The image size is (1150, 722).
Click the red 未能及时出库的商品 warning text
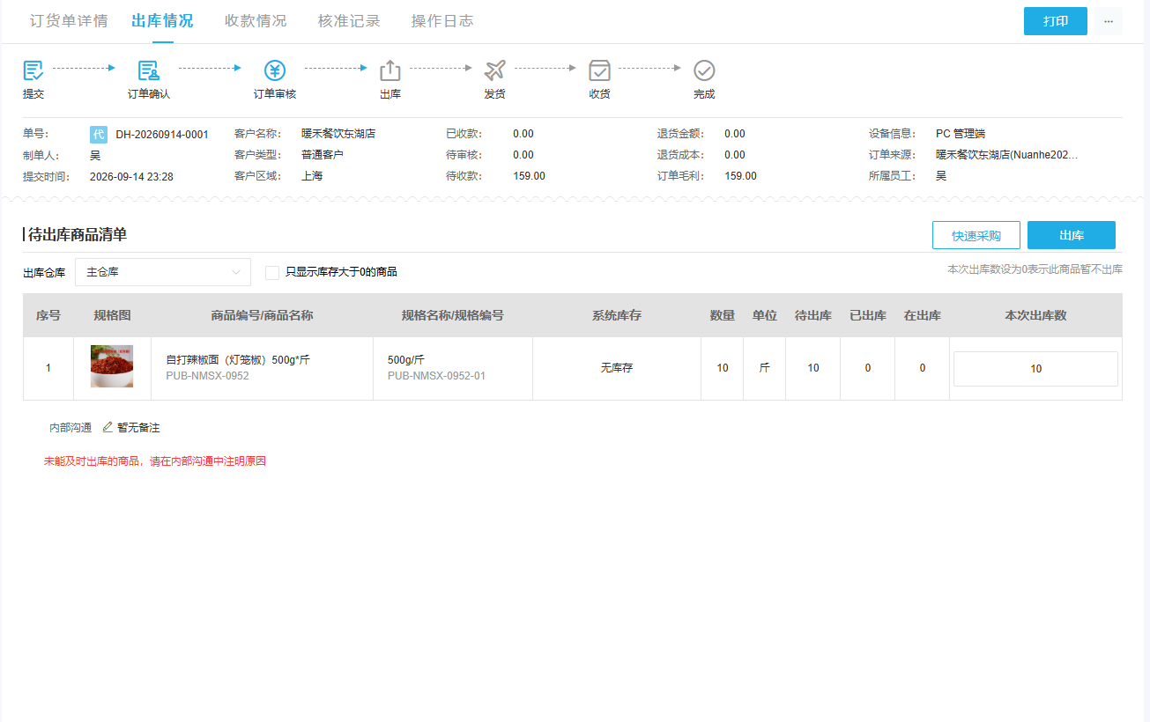point(155,460)
